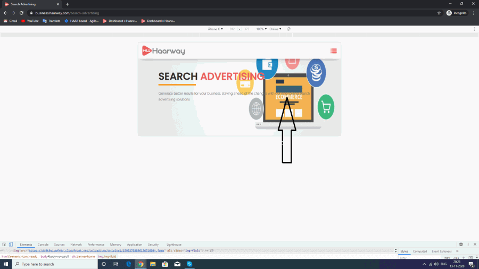479x269 pixels.
Task: Open a new browser tab
Action: point(67,4)
